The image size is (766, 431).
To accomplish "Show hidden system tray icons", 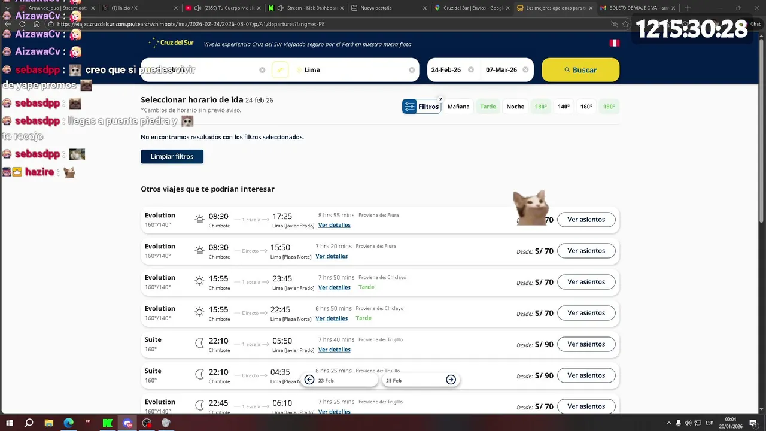I will pos(668,423).
